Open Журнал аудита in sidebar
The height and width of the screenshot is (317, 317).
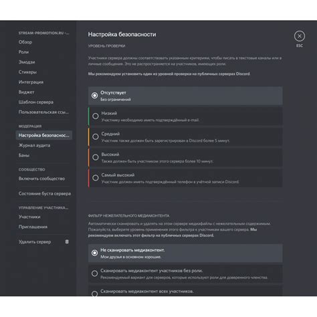tap(34, 145)
